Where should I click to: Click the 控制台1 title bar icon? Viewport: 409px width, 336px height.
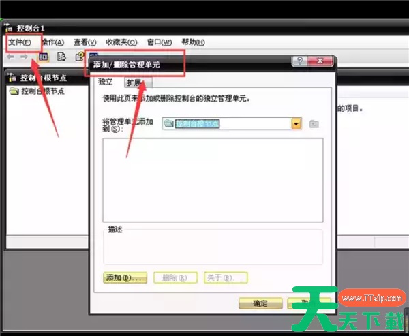[x=9, y=27]
